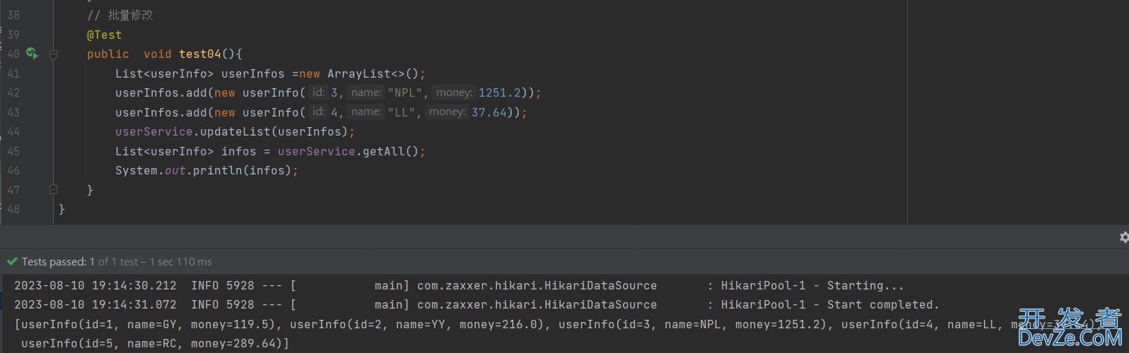Click 'userInfo(id=5, name=RC' in console output
The width and height of the screenshot is (1129, 353).
pyautogui.click(x=99, y=343)
